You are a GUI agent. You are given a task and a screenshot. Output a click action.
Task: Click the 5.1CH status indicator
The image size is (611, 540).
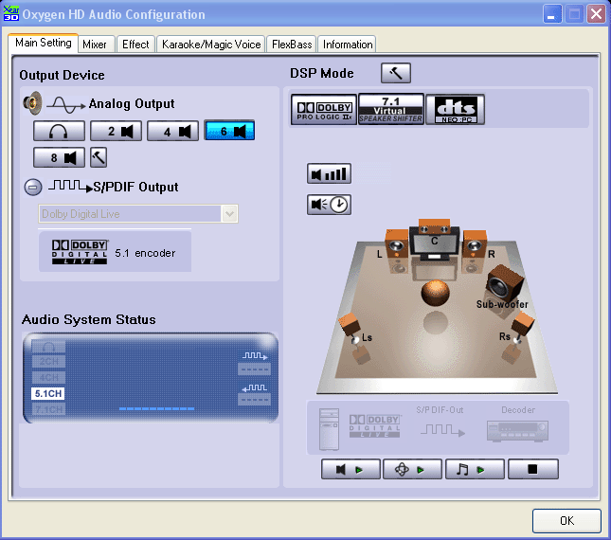[x=48, y=393]
